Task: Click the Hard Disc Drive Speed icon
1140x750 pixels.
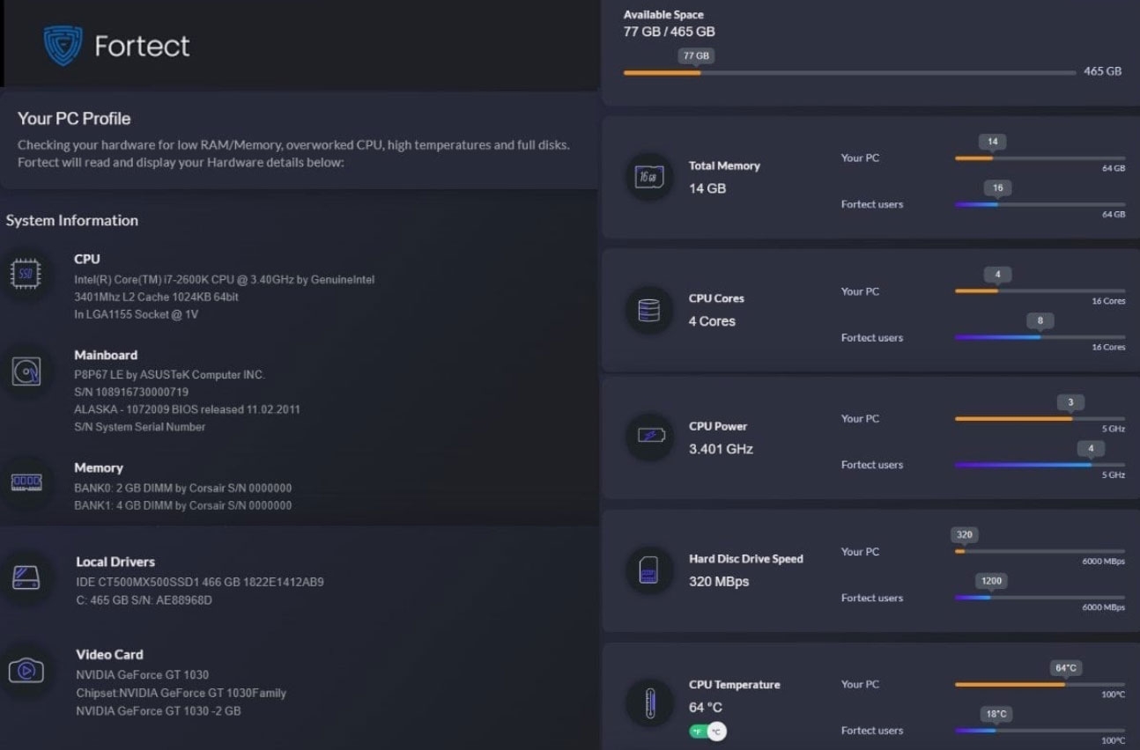Action: coord(649,570)
